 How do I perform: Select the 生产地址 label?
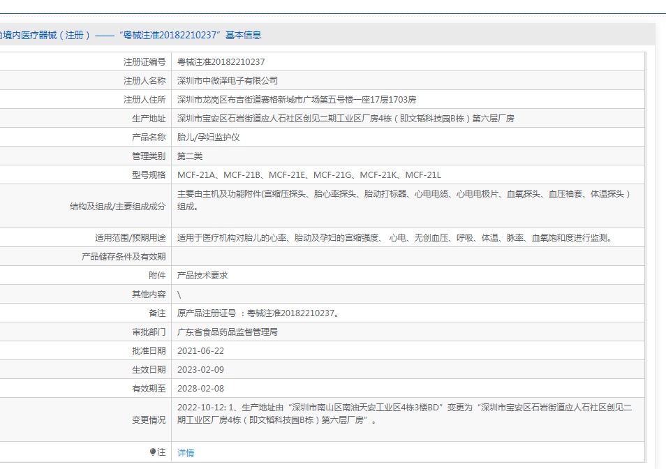[149, 119]
